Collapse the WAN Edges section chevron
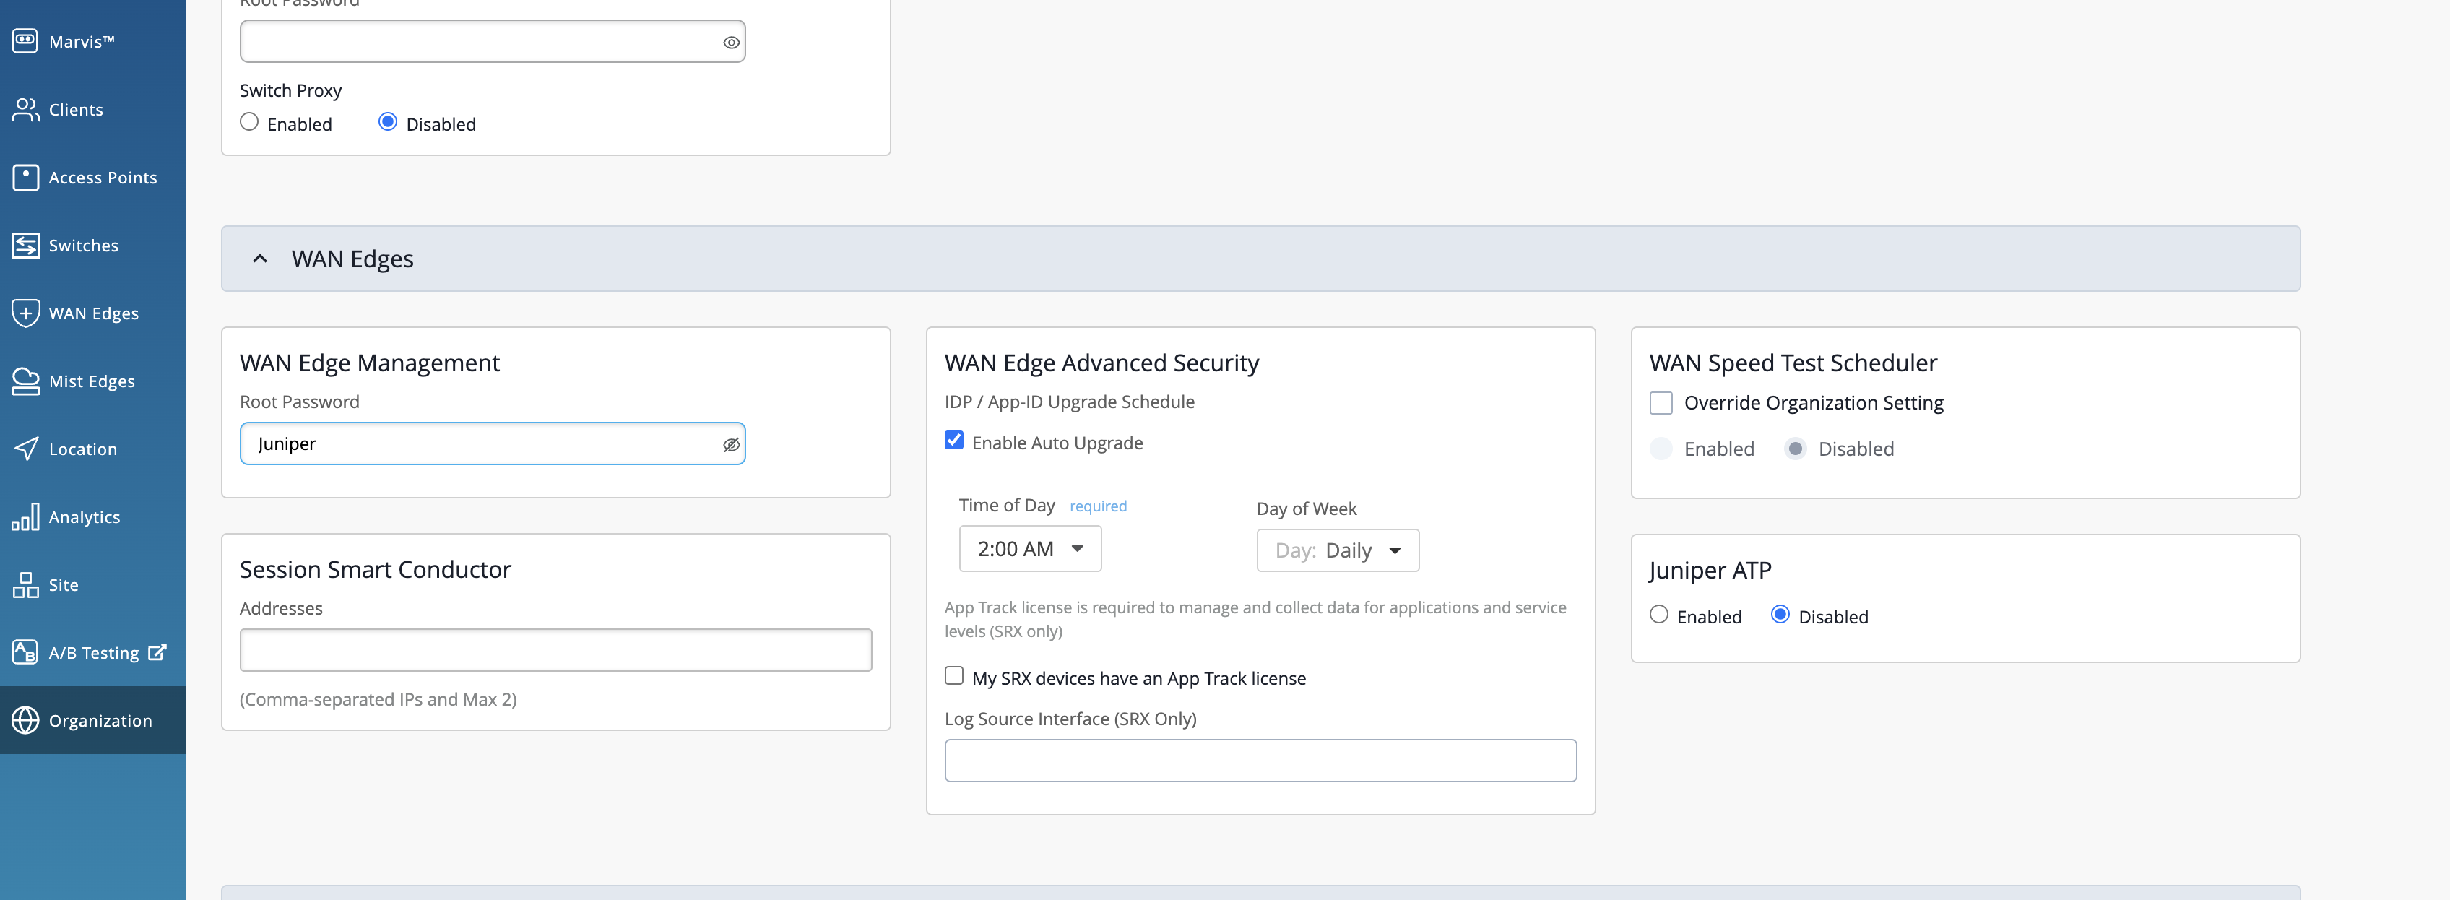 [259, 259]
